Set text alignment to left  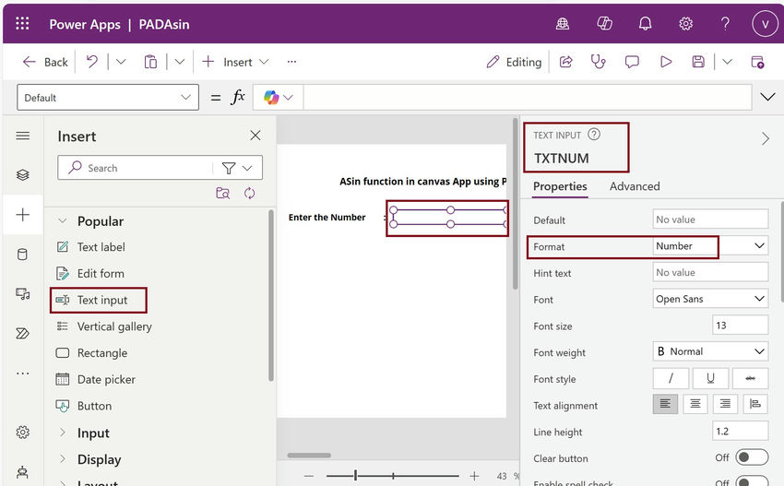point(665,404)
